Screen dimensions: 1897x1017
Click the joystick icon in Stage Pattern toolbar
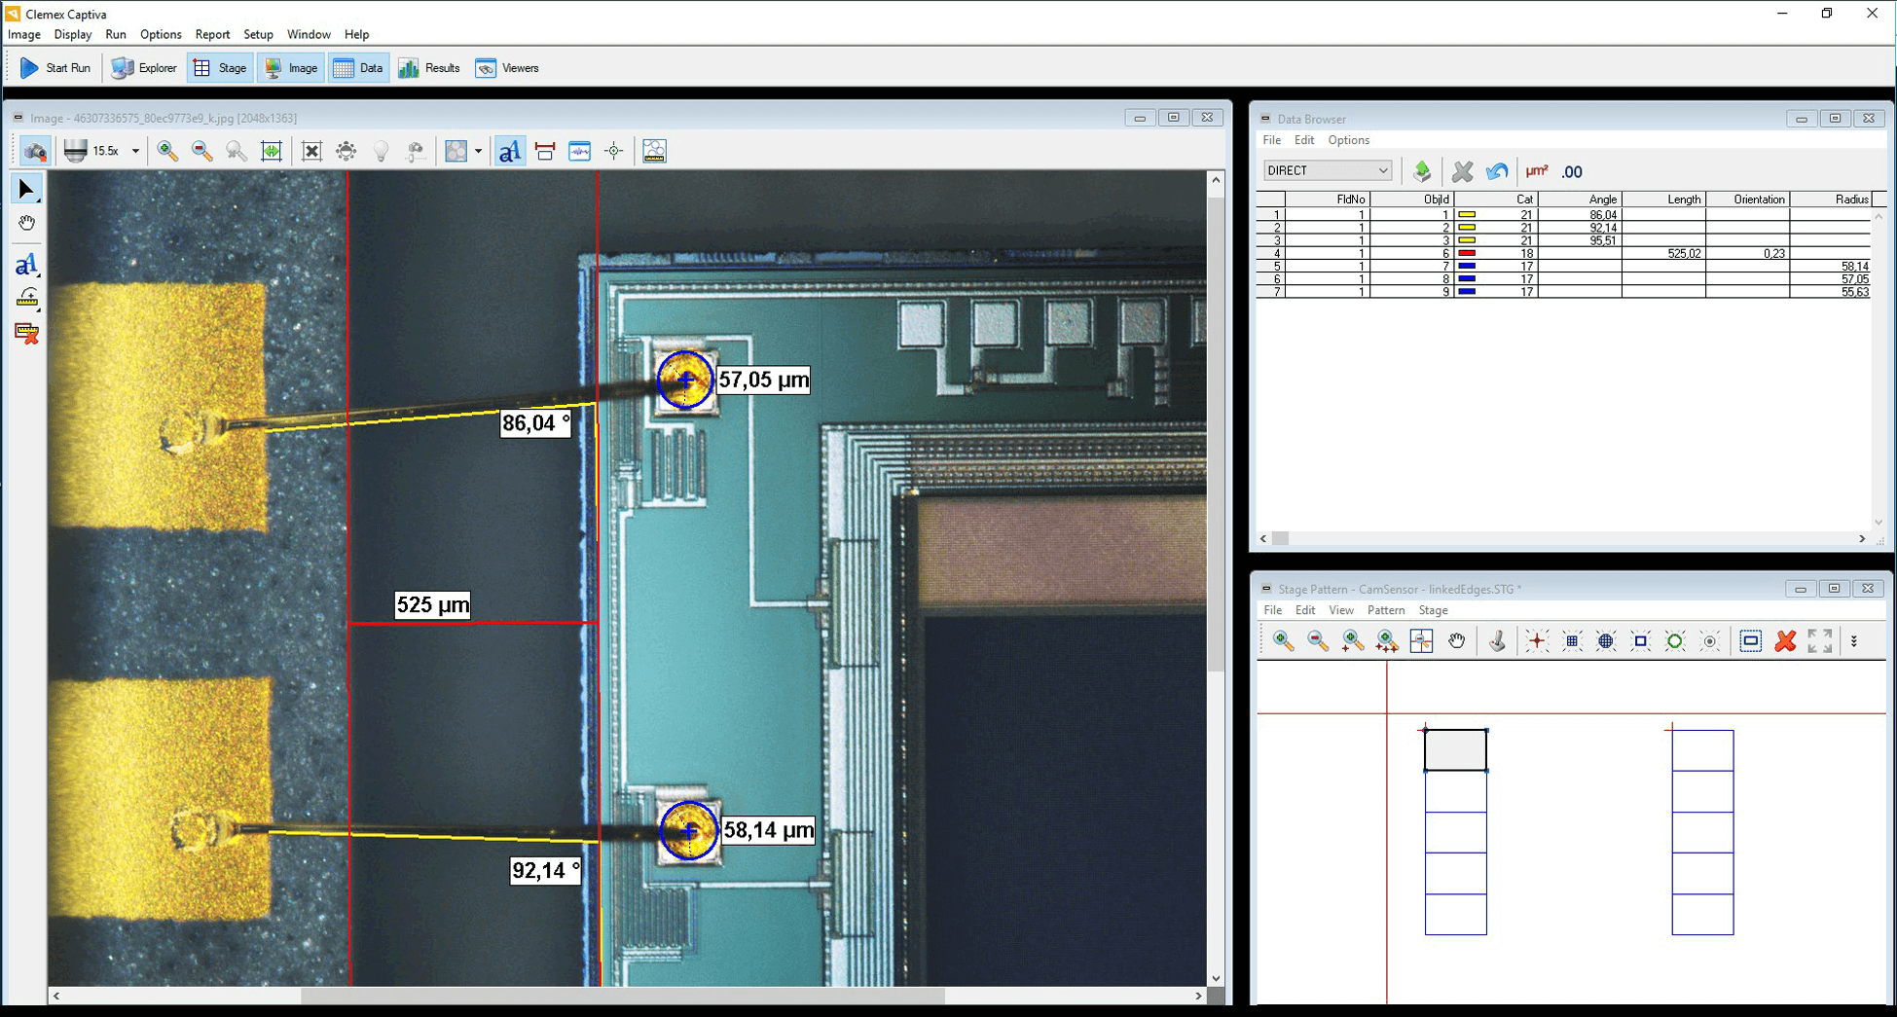pyautogui.click(x=1497, y=641)
